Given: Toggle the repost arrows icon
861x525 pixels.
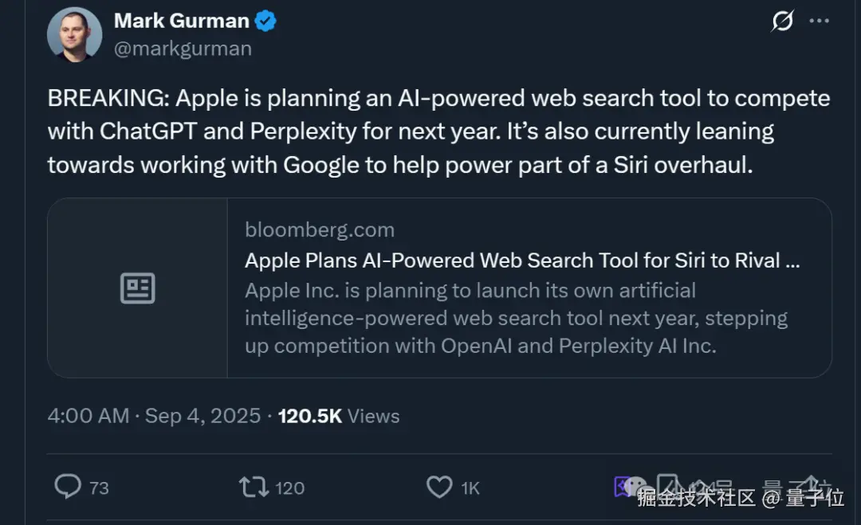Looking at the screenshot, I should (254, 487).
